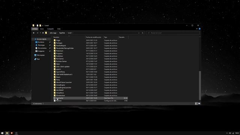Select the slobs-client-updater folder name
Image resolution: width=240 pixels, height=135 pixels.
coord(63,67)
